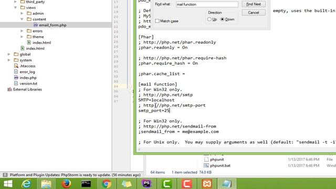Open Google Chrome from taskbar
This screenshot has height=189, width=336.
tap(107, 184)
